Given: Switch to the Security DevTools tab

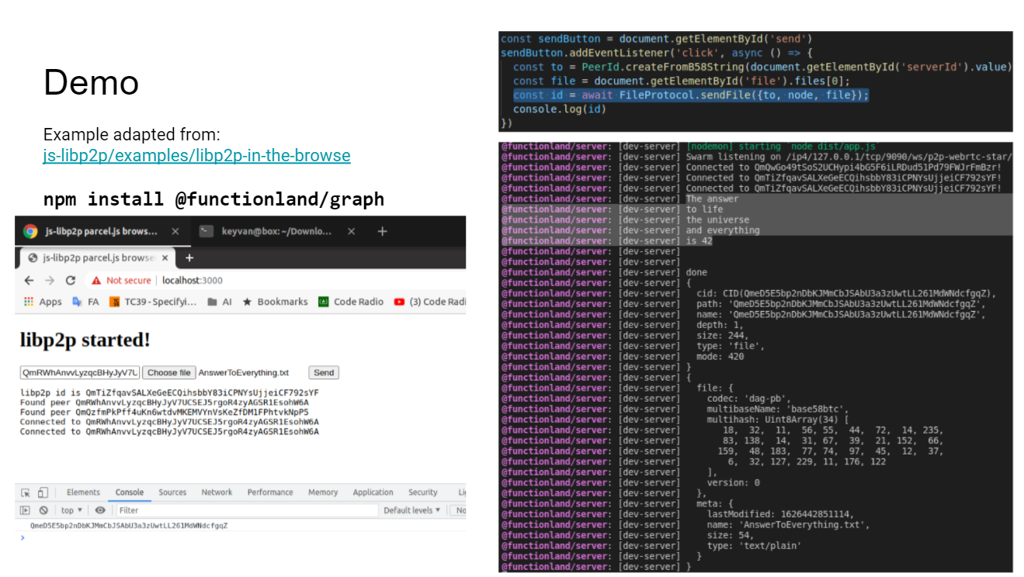Looking at the screenshot, I should (x=423, y=492).
